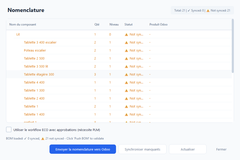Viewport: 240px width, 160px height.
Task: Select the 'Tablette étagère 300' component name
Action: tap(39, 74)
